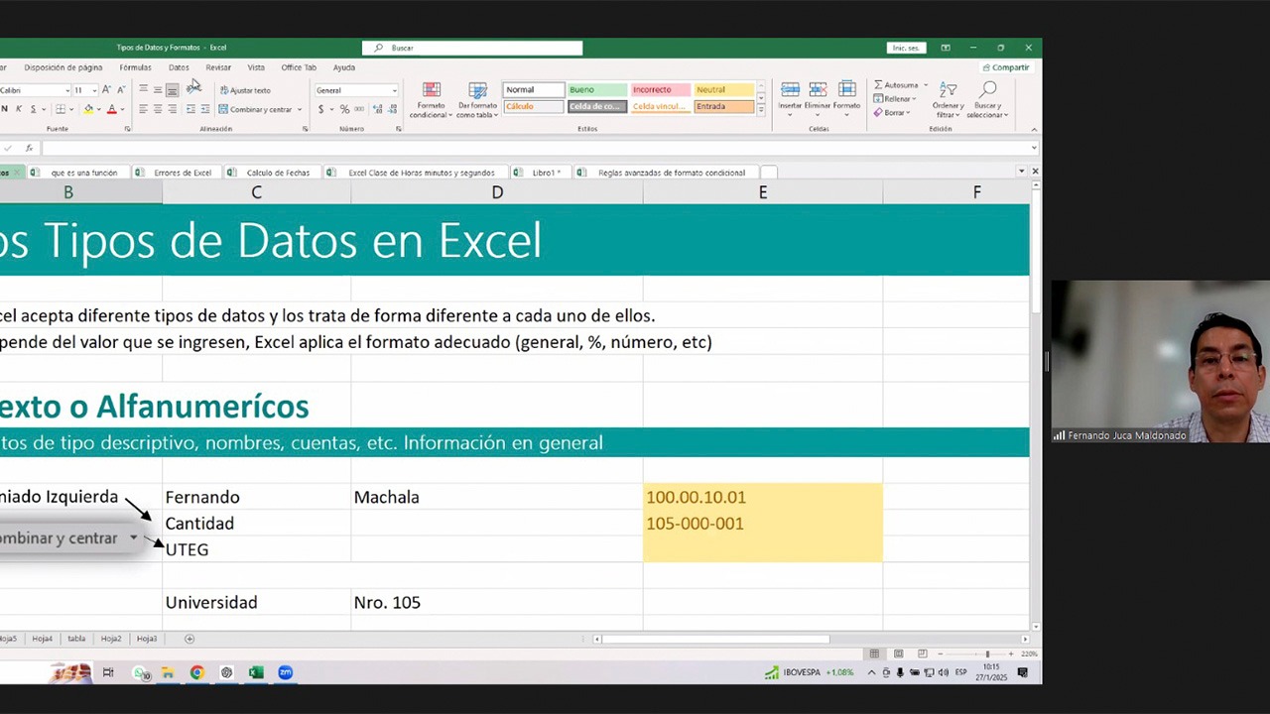Screen dimensions: 1270x714
Task: Toggle bold (N) formatting
Action: [x=5, y=109]
